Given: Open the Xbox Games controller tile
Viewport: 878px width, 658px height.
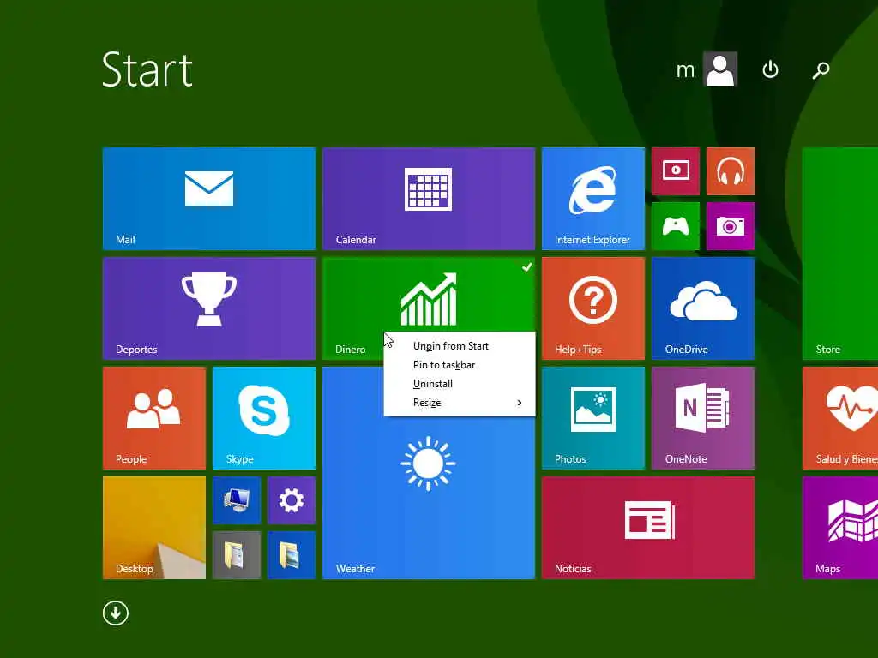Looking at the screenshot, I should (x=676, y=226).
